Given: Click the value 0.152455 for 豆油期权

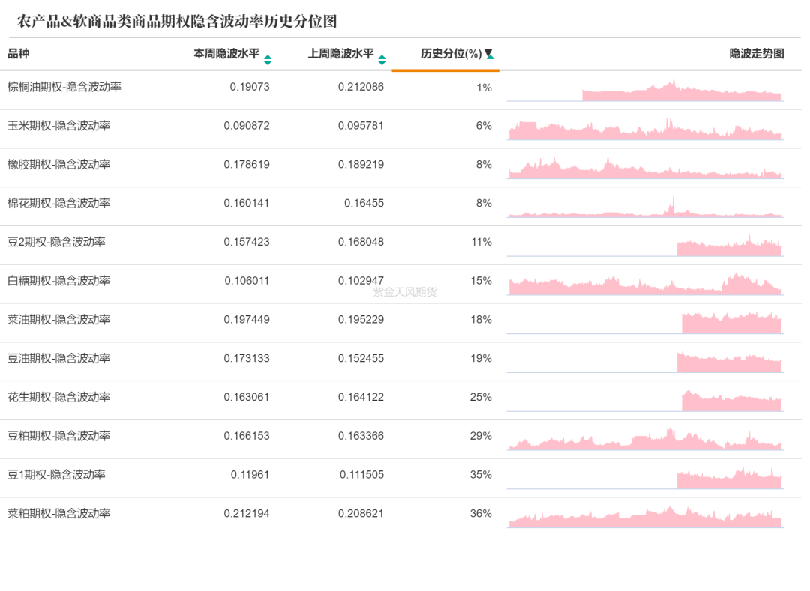Looking at the screenshot, I should [361, 358].
